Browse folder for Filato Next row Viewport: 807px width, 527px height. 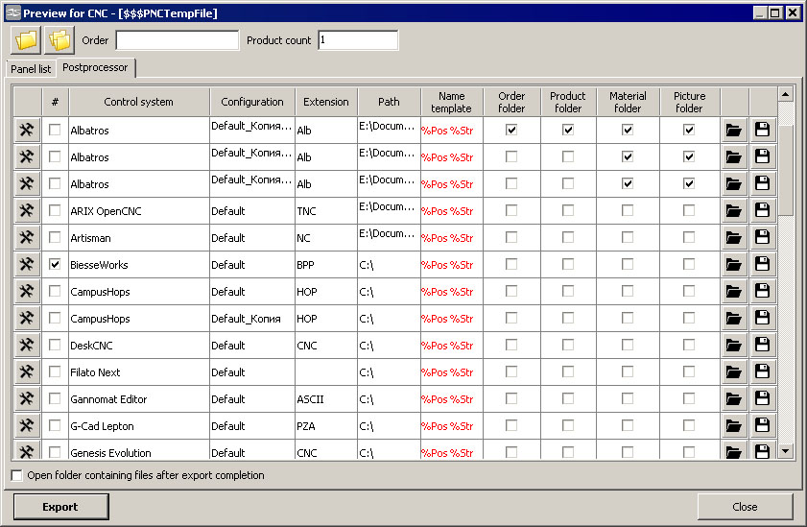click(x=734, y=371)
